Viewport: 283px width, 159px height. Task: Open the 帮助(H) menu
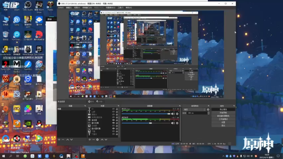pyautogui.click(x=129, y=7)
